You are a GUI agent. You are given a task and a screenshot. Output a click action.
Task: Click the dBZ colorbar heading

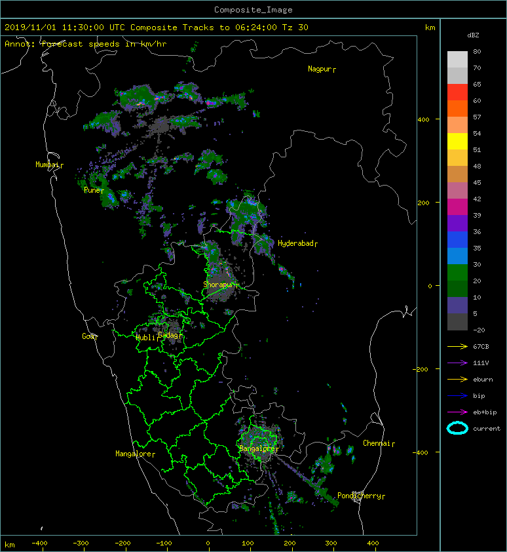(x=473, y=35)
